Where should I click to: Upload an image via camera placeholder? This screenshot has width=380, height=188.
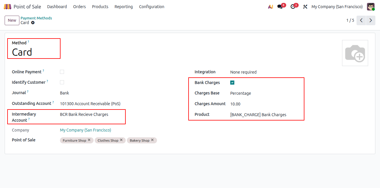click(355, 53)
